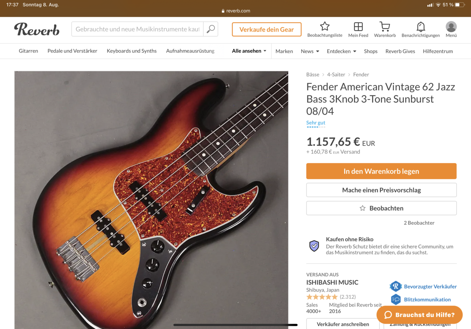Open the Gitarren category
The width and height of the screenshot is (471, 329).
click(28, 51)
